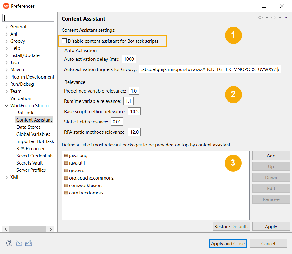This screenshot has width=292, height=254.
Task: Click the com.freedomoss. package icon
Action: click(x=66, y=193)
